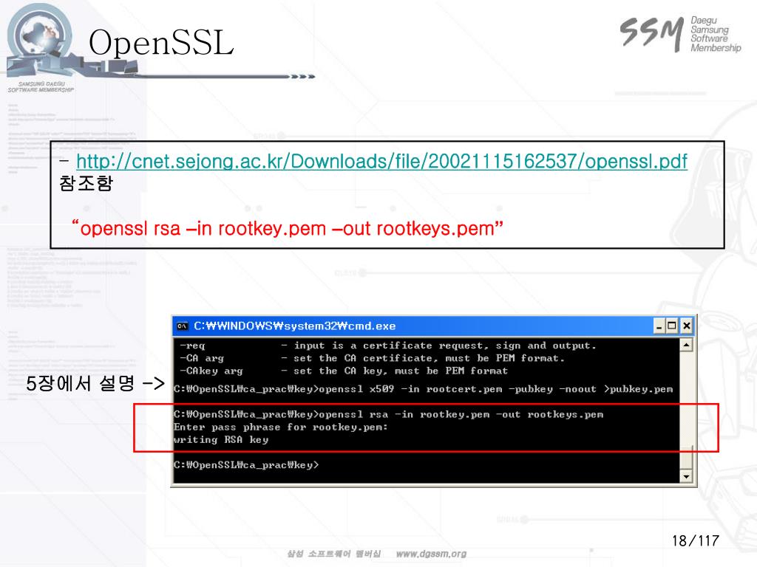Open the cnet.sejong.ac.kr openssl.pdf link
The image size is (757, 567).
coord(381,162)
